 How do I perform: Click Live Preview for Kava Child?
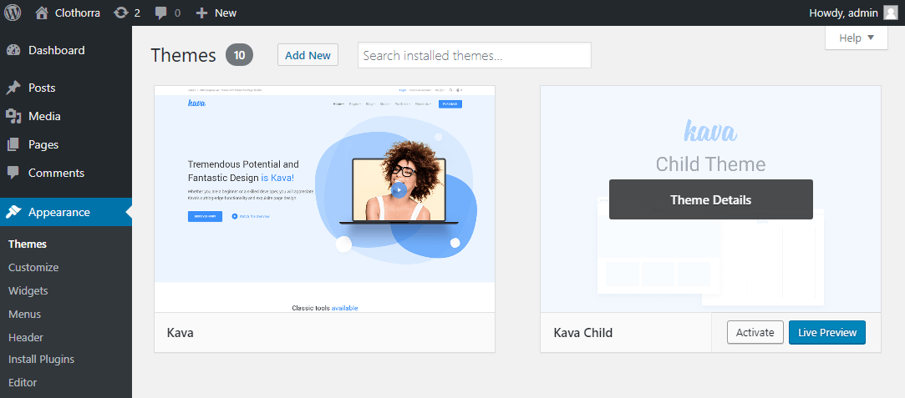click(827, 332)
